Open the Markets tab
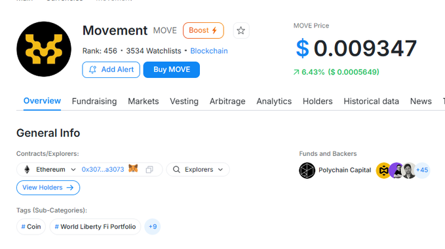This screenshot has height=249, width=445. click(x=144, y=102)
